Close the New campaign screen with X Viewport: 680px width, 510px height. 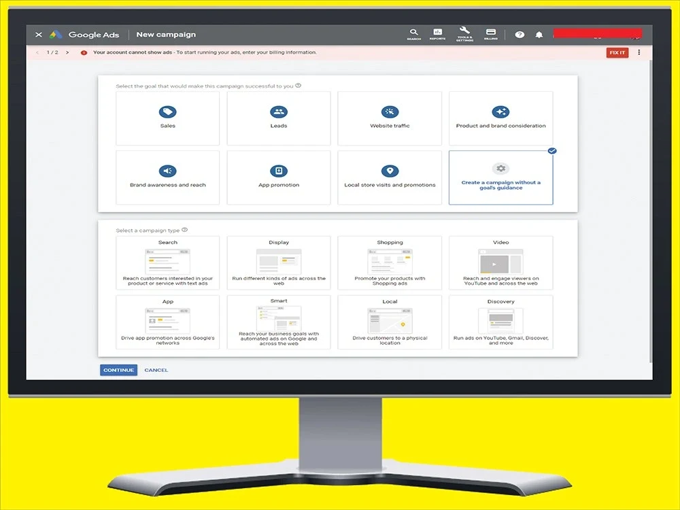39,35
